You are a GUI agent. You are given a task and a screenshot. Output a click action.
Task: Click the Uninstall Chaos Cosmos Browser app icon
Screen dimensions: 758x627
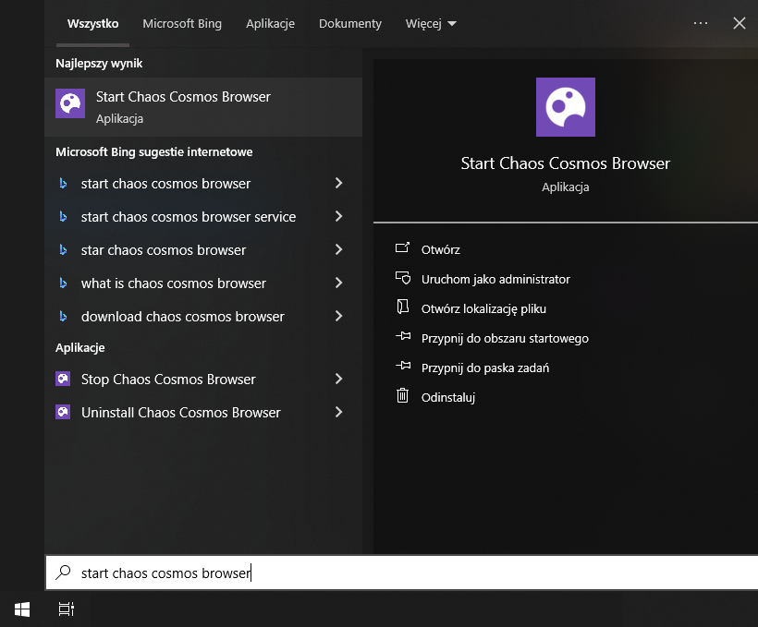63,412
